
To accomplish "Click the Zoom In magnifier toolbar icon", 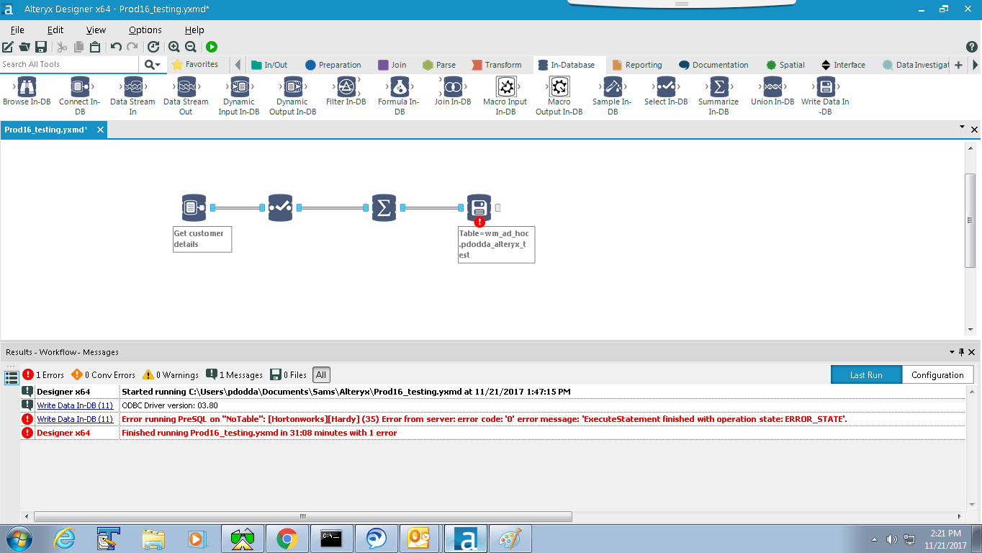I will point(174,47).
